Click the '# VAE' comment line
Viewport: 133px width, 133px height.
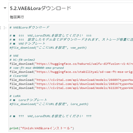click(x=14, y=56)
